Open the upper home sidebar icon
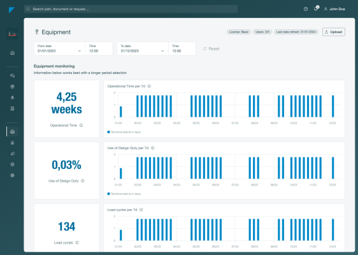The height and width of the screenshot is (255, 358). [12, 53]
